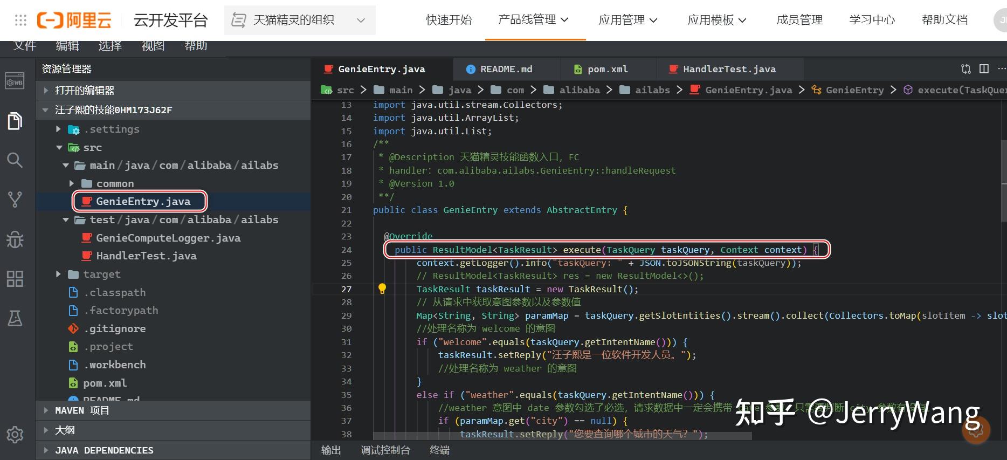Open the 调试控制台 panel tab
The image size is (1007, 460).
tap(385, 450)
